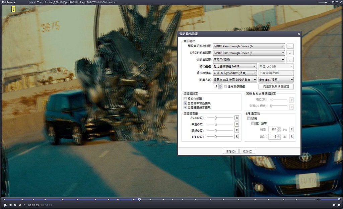Open the 32位元(浮點) bit depth dropdown
343x209 pixels.
(276, 66)
